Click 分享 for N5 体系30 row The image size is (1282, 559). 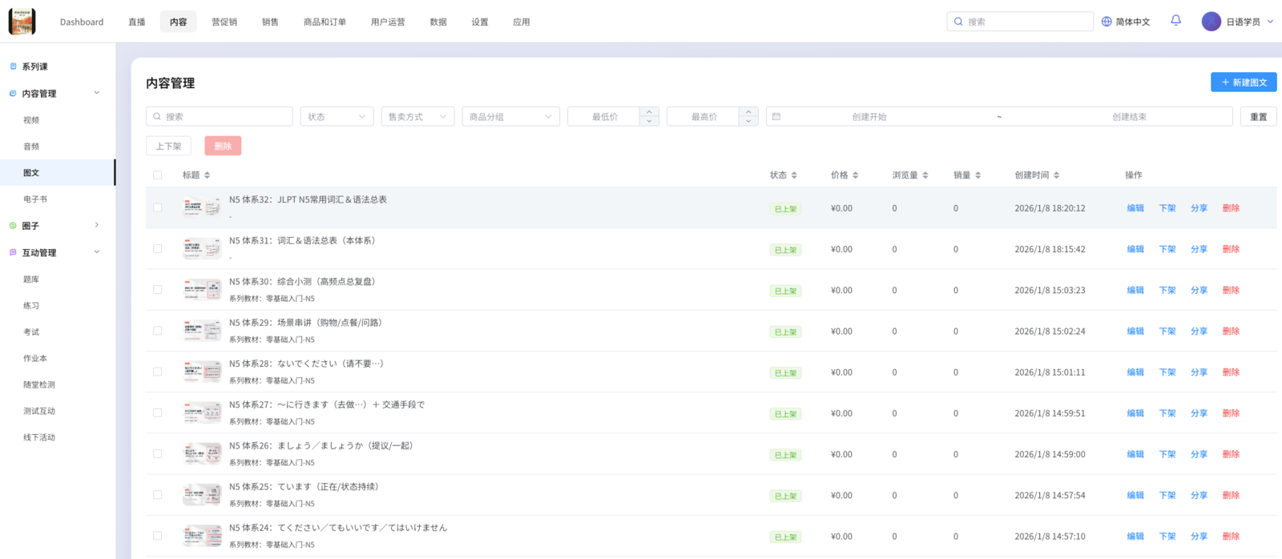[x=1199, y=290]
